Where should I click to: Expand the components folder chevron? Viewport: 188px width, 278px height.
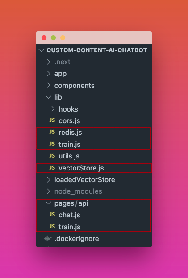click(48, 86)
